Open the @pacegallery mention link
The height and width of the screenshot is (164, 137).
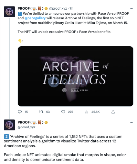point(35,18)
